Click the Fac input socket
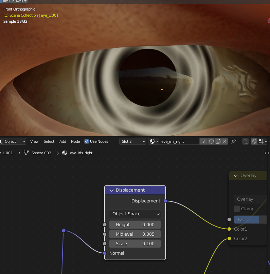This screenshot has height=274, width=270. (x=229, y=219)
